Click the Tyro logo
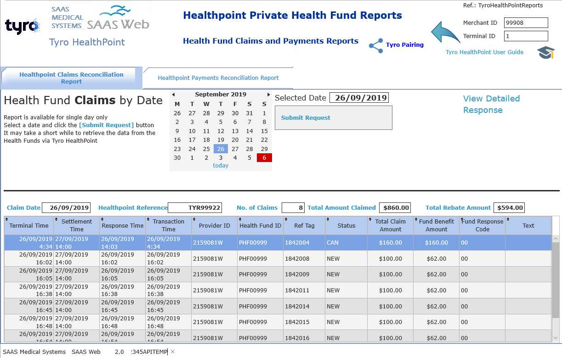Screen dimensions: 562x358 [22, 26]
